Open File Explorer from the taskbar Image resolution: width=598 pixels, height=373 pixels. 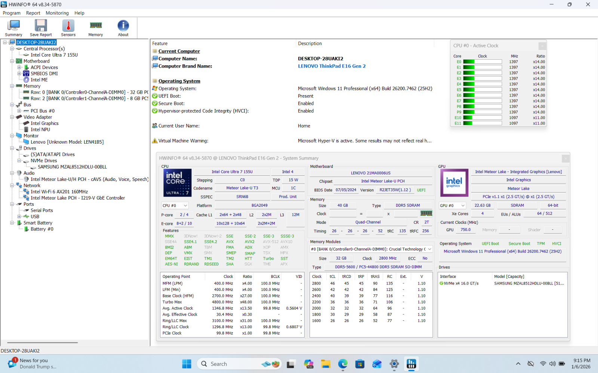pos(326,364)
